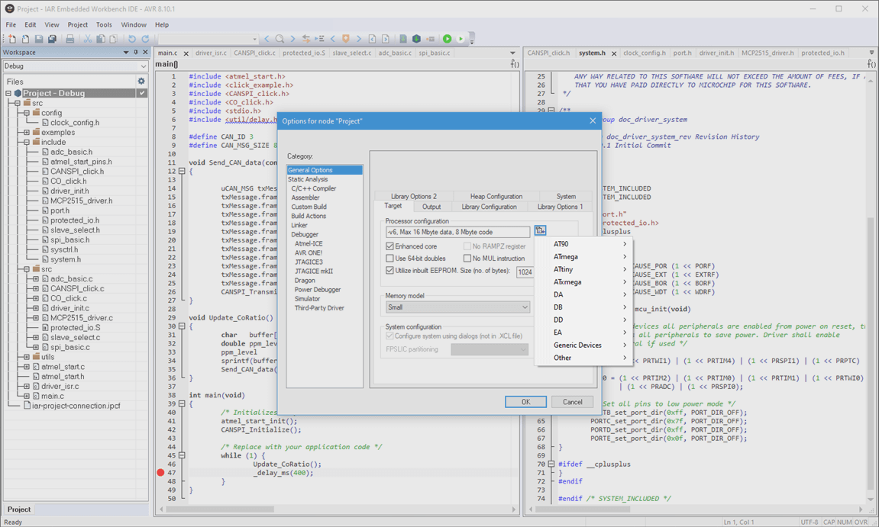This screenshot has height=527, width=879.
Task: Click the Save toolbar icon
Action: [39, 39]
